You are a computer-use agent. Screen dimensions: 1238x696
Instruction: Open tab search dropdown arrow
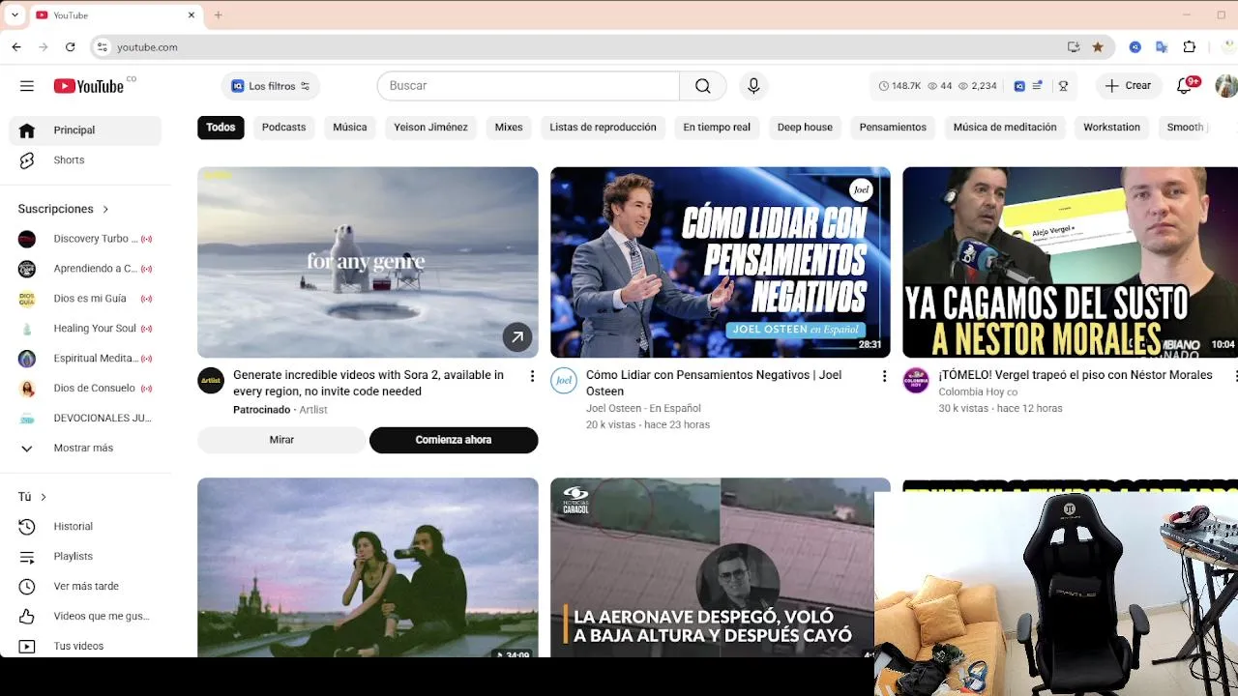(14, 15)
